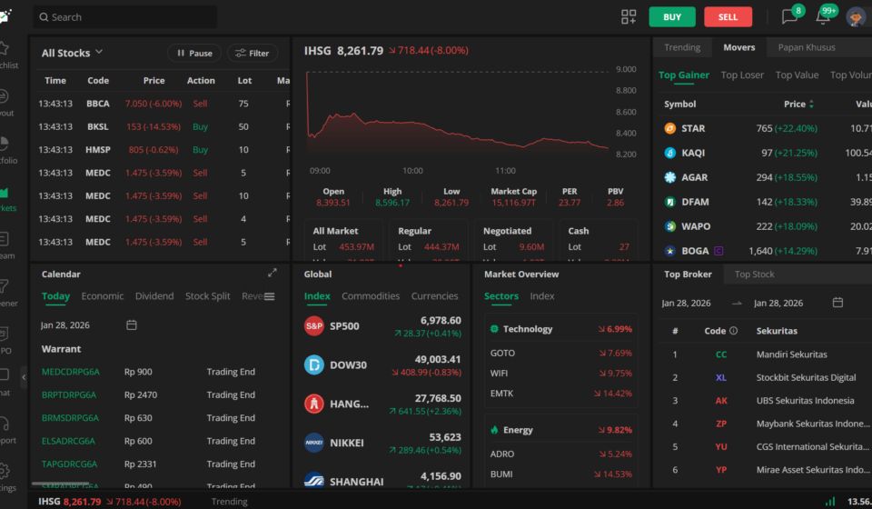Image resolution: width=872 pixels, height=509 pixels.
Task: Select the Commodities tab in Global
Action: (371, 296)
